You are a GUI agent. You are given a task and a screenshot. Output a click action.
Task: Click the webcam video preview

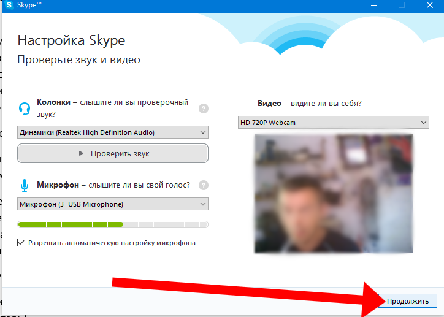(333, 194)
